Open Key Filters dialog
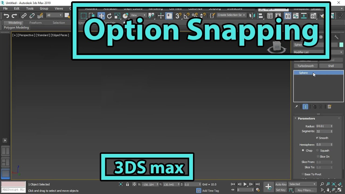 305,190
